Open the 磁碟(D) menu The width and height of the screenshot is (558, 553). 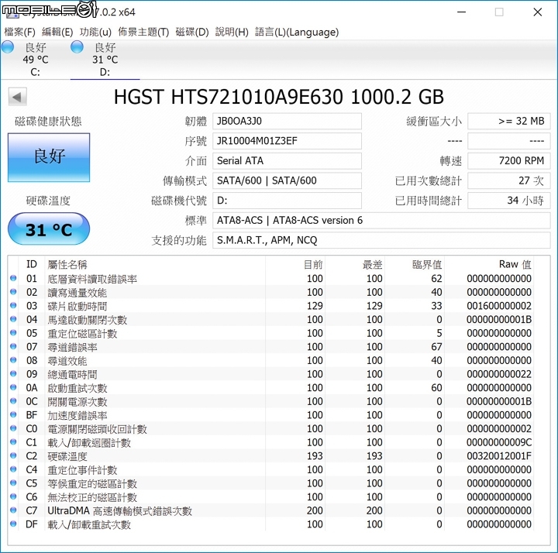click(192, 32)
